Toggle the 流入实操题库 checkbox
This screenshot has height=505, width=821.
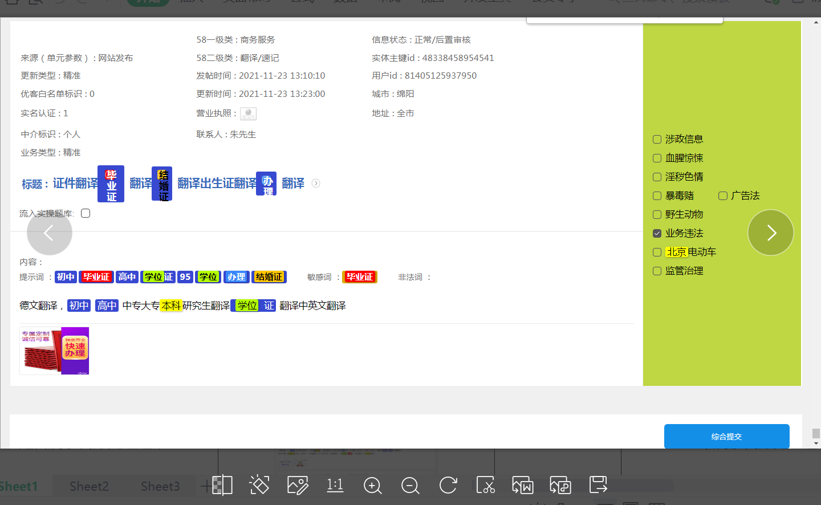tap(86, 213)
